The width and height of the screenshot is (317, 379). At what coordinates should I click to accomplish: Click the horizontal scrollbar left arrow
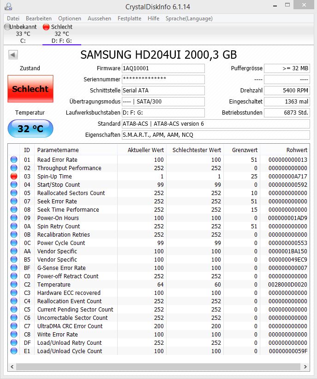point(12,367)
